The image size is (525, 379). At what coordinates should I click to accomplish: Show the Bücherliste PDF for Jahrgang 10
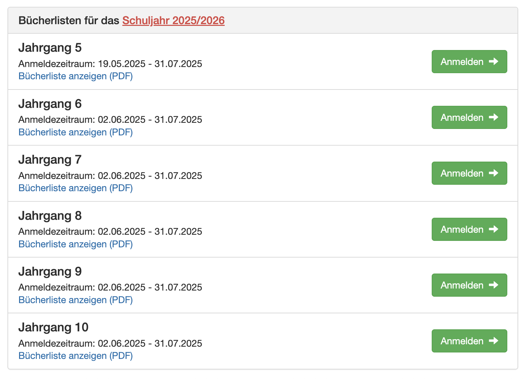point(76,356)
